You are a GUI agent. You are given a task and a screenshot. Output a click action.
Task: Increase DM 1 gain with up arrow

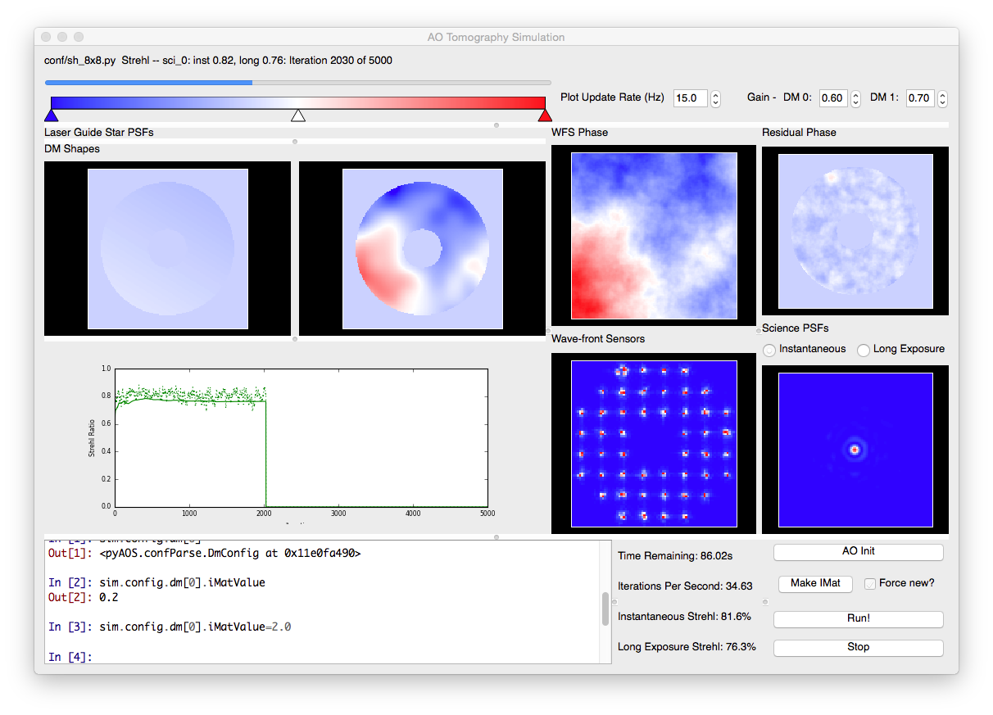(x=942, y=94)
